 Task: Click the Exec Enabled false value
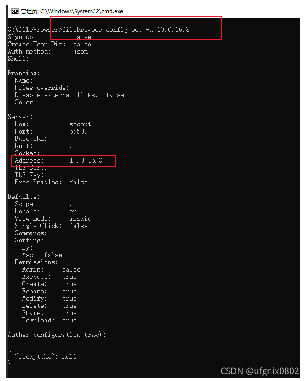[x=79, y=182]
